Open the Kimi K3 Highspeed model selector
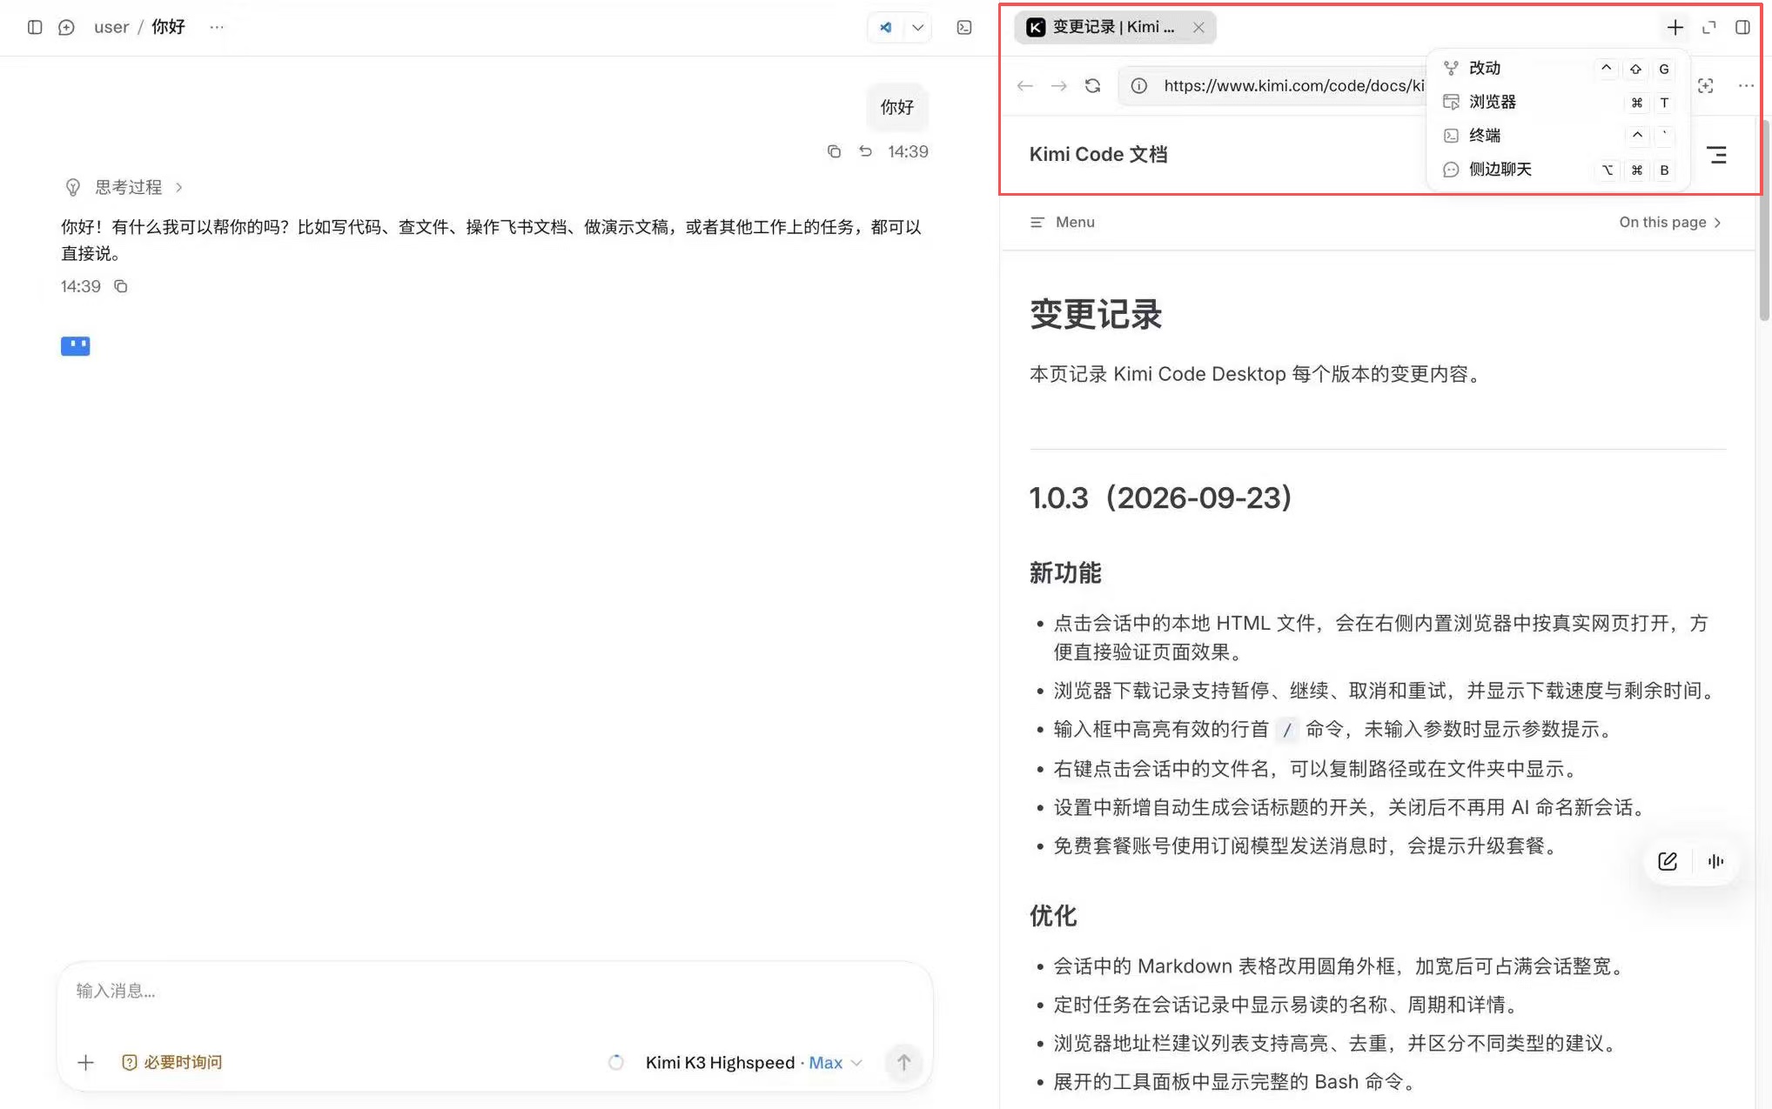The image size is (1772, 1109). pyautogui.click(x=753, y=1062)
